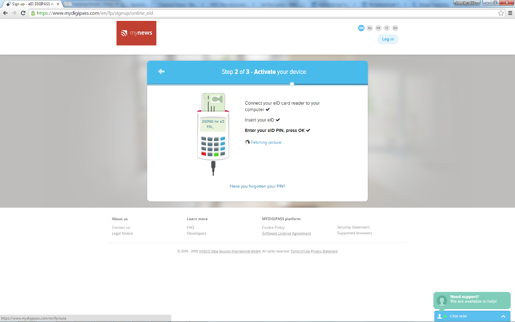Switch language to EN

(361, 28)
